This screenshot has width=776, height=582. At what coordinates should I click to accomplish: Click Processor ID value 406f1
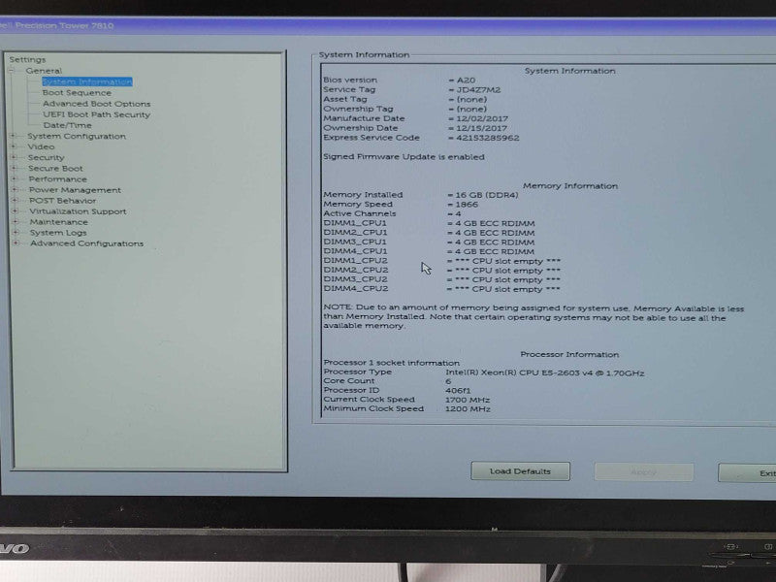tap(458, 391)
